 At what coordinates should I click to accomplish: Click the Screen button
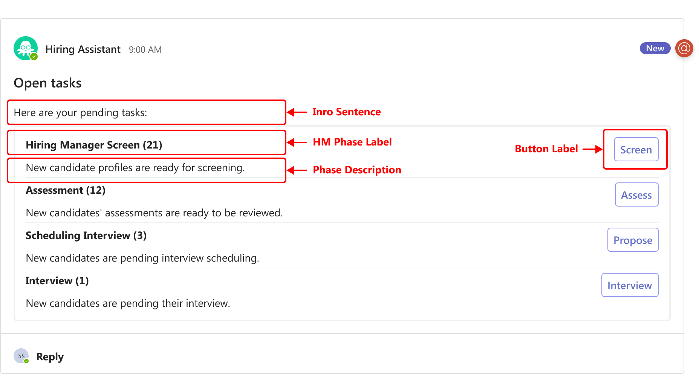point(636,150)
